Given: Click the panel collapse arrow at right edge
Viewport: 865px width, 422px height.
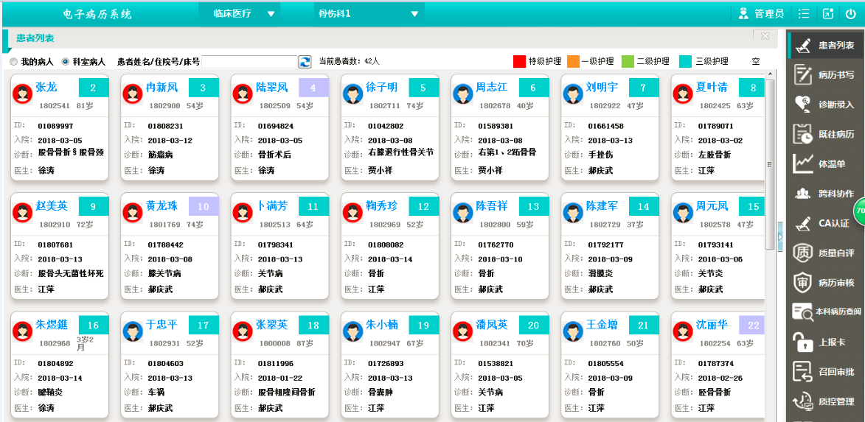Looking at the screenshot, I should [780, 236].
